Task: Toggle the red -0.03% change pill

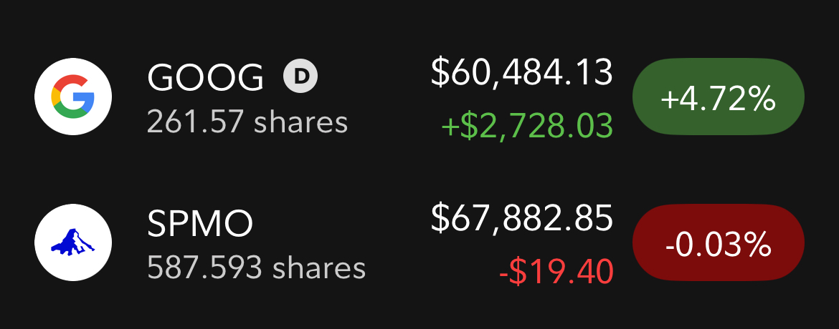Action: coord(718,243)
